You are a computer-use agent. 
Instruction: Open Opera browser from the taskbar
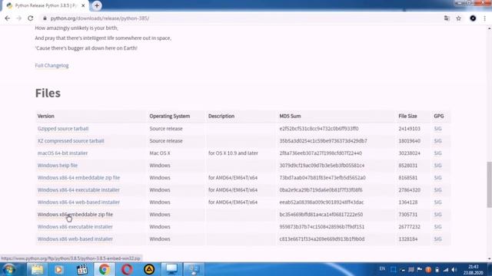tap(127, 269)
